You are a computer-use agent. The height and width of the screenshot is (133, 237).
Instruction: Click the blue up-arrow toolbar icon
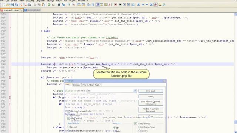(143, 5)
